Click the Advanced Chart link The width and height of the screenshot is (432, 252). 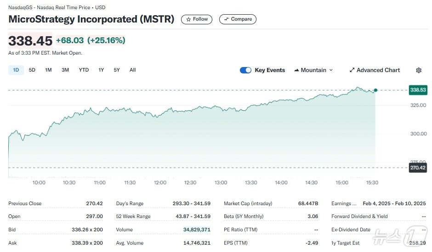pyautogui.click(x=378, y=70)
